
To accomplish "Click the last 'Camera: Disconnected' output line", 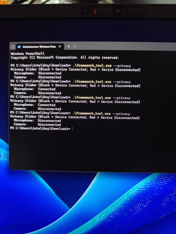I will 38,124.
